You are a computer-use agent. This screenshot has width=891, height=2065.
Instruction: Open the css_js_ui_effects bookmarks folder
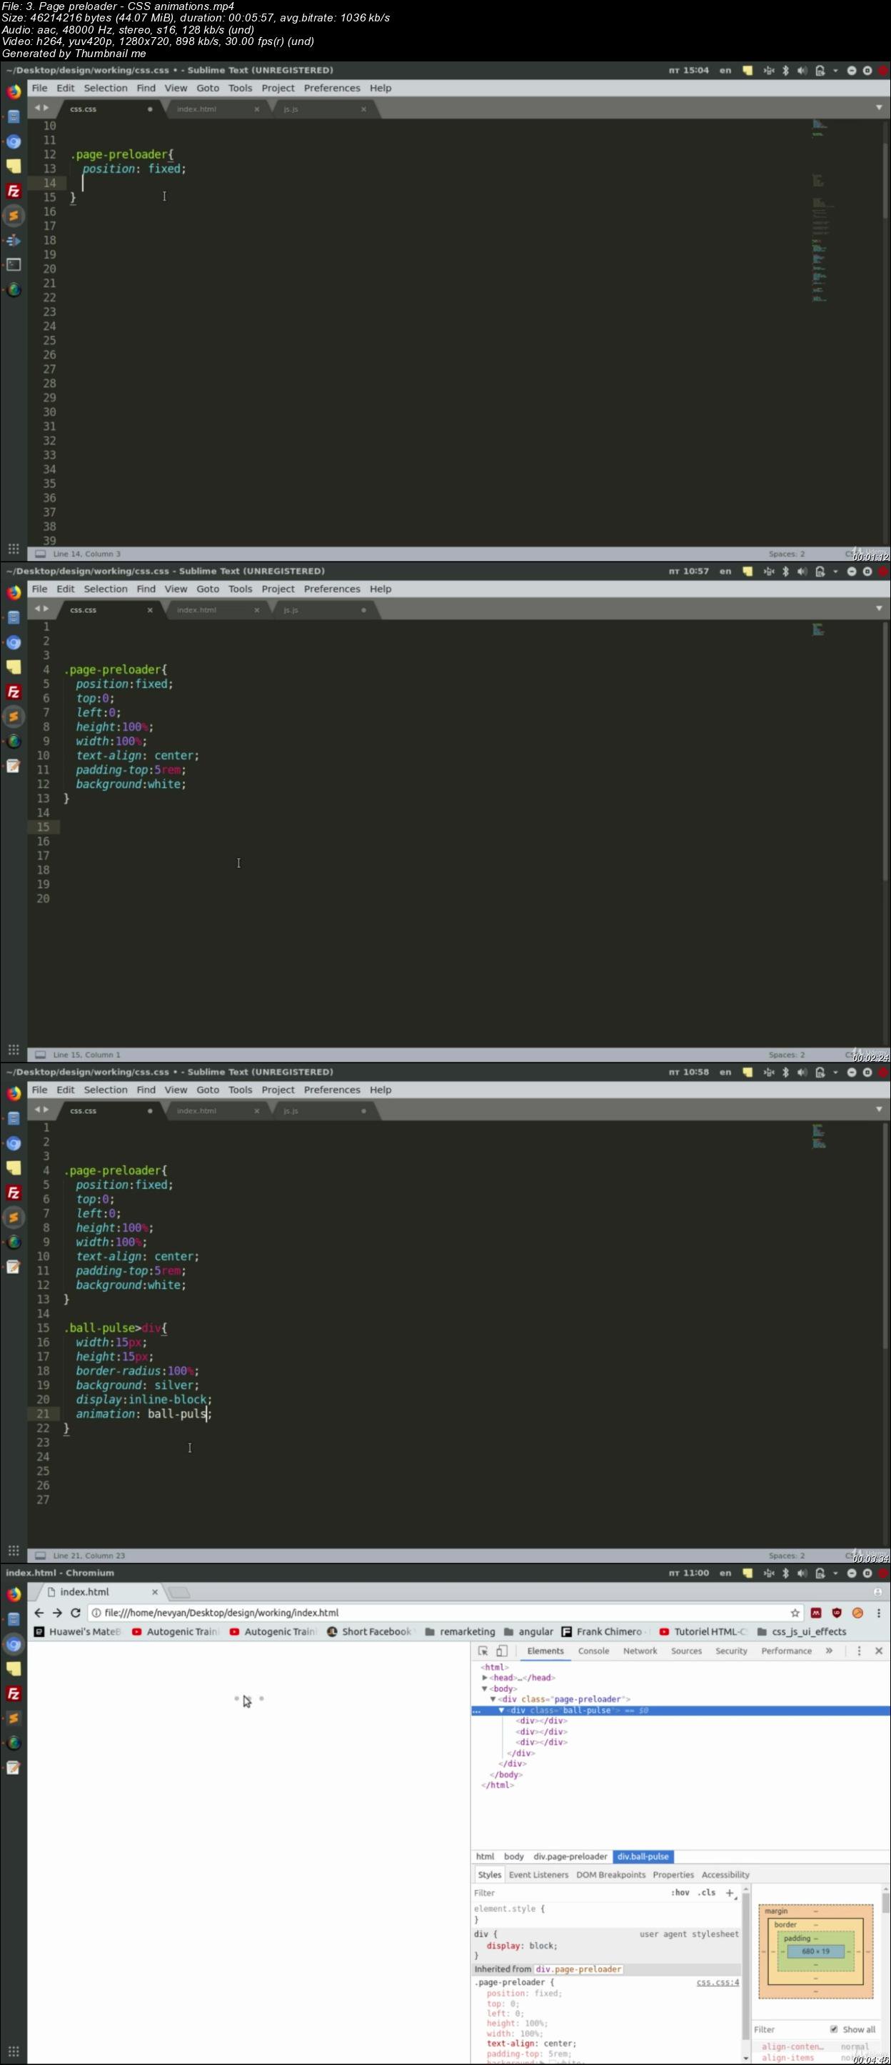click(801, 1631)
